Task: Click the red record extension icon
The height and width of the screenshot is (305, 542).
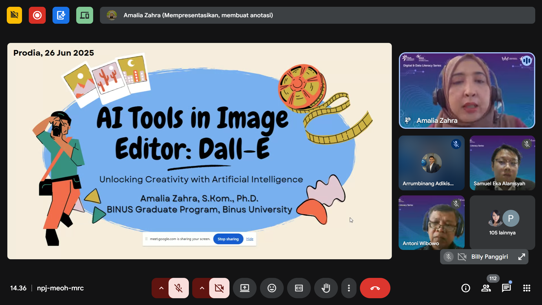Action: (37, 15)
